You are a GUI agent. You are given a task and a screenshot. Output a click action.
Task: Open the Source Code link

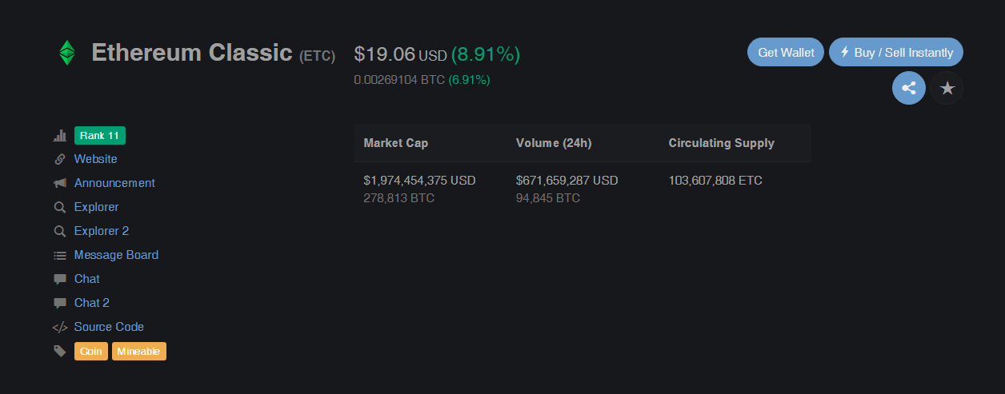(x=109, y=327)
